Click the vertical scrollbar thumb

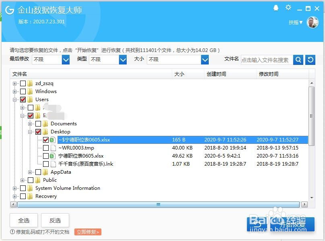point(311,116)
